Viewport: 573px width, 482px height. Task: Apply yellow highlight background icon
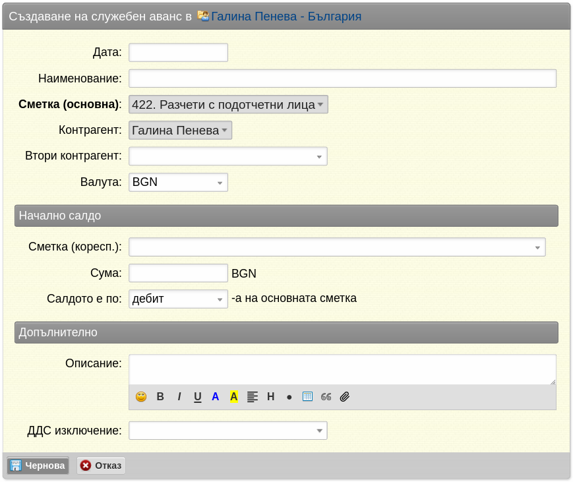(x=234, y=396)
